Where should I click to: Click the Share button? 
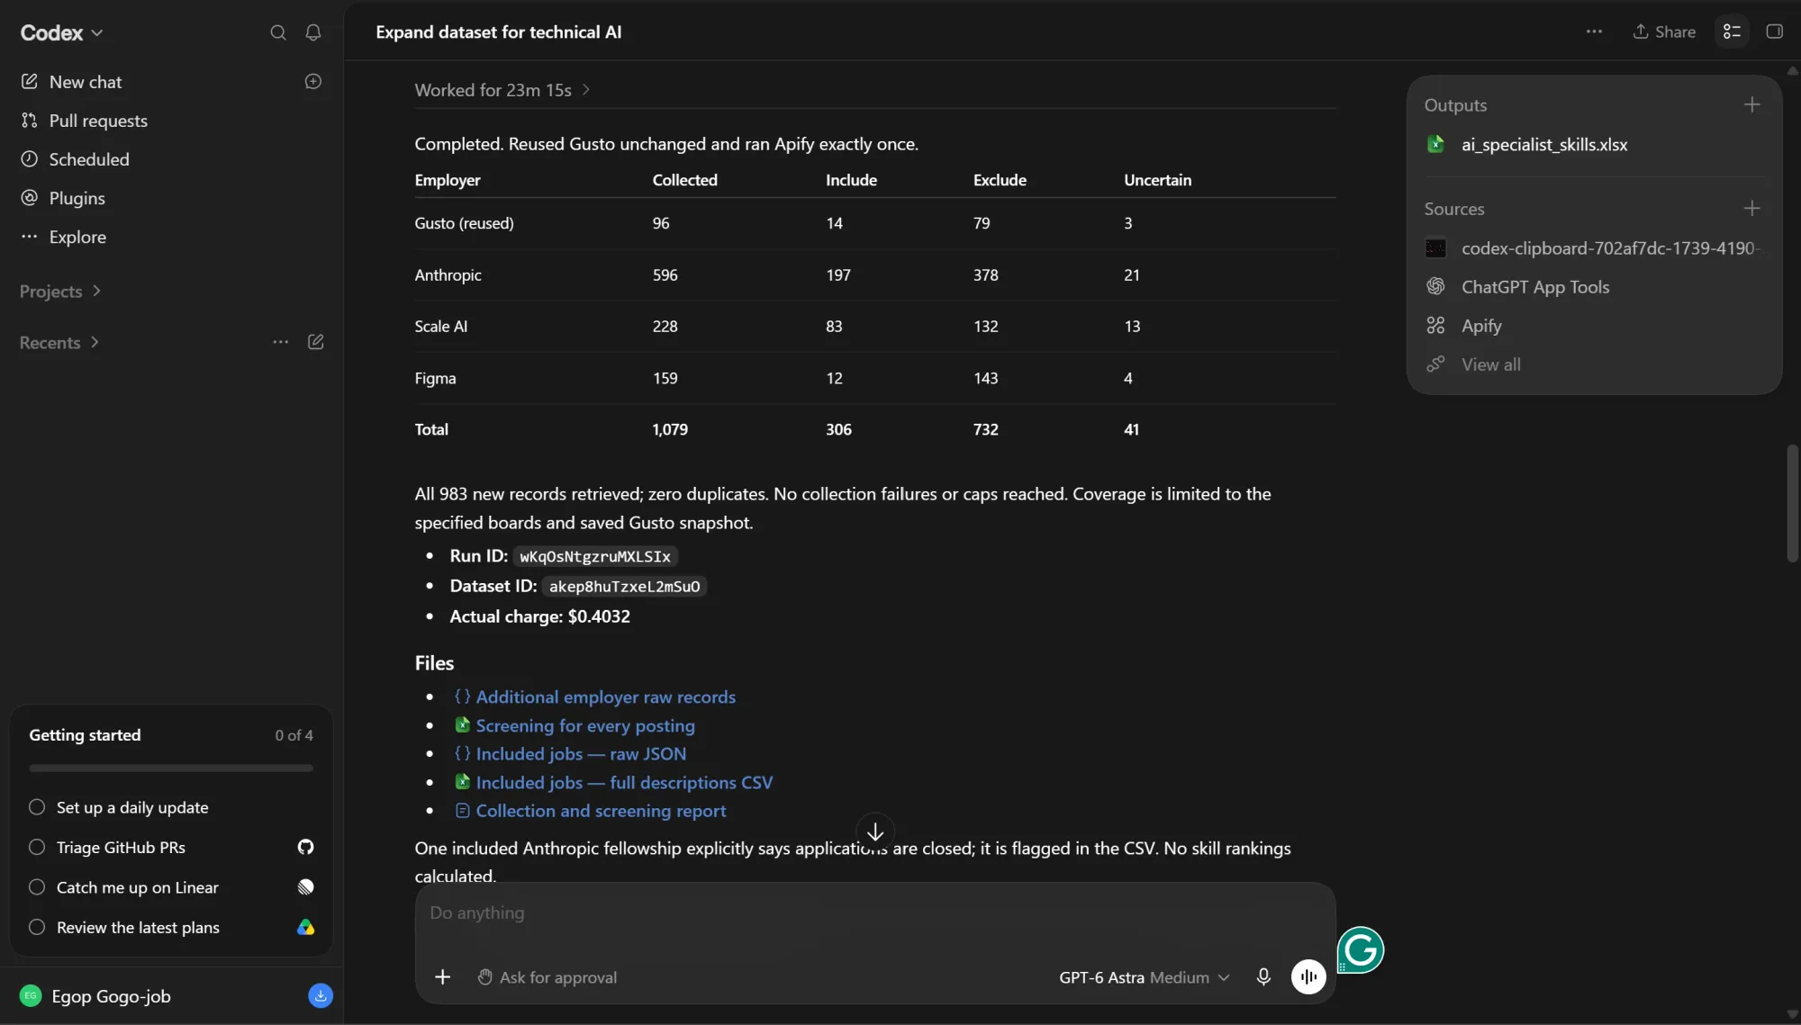coord(1664,31)
